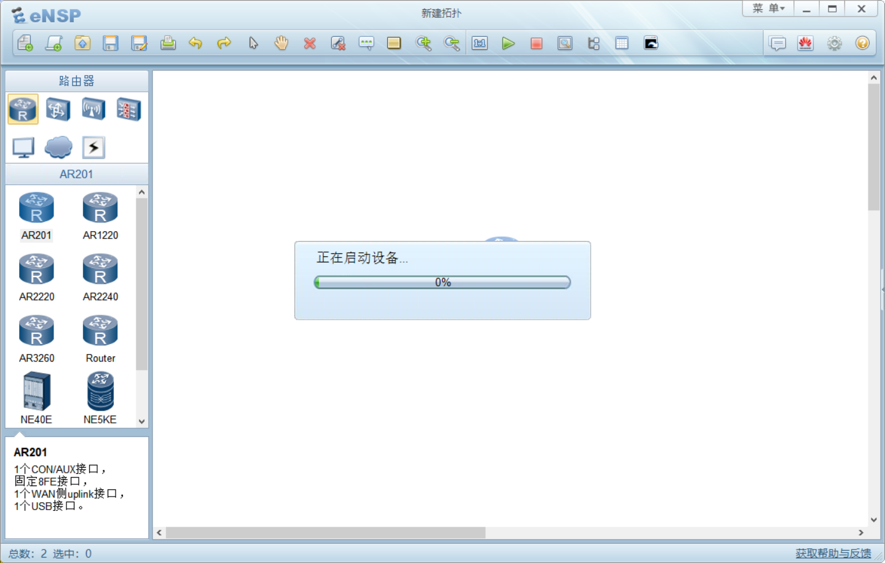
Task: Click the device list scroll-up arrow
Action: click(x=142, y=192)
